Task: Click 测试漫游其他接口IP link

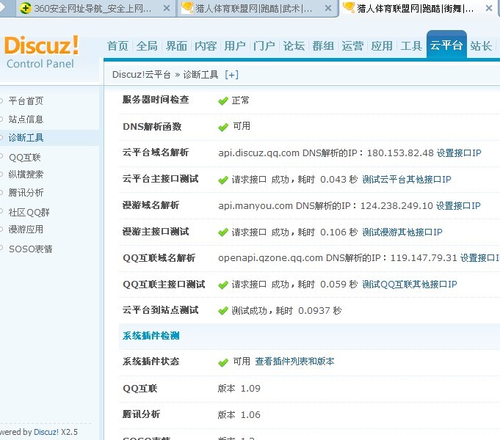Action: point(402,232)
